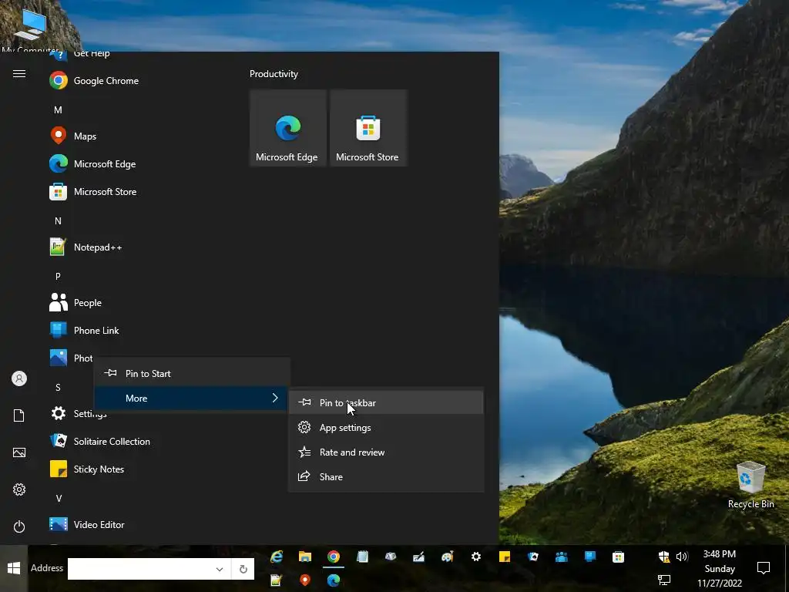Select the More submenu entry
The height and width of the screenshot is (592, 789).
point(192,399)
